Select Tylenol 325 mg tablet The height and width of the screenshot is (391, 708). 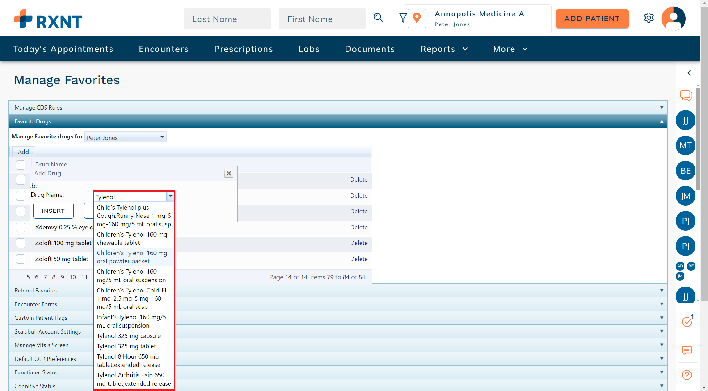point(133,346)
